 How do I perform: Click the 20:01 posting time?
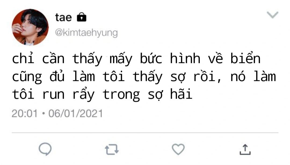pyautogui.click(x=25, y=113)
